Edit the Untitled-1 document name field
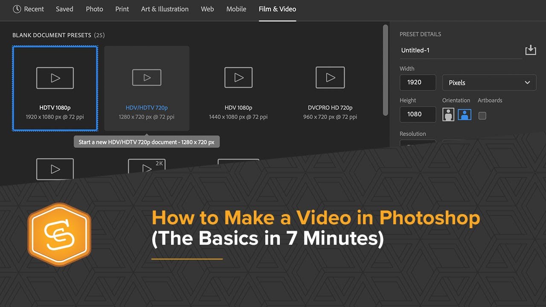This screenshot has height=307, width=546. [x=461, y=50]
